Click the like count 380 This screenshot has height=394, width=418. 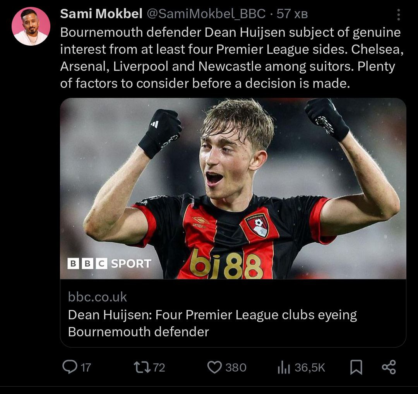click(x=236, y=367)
